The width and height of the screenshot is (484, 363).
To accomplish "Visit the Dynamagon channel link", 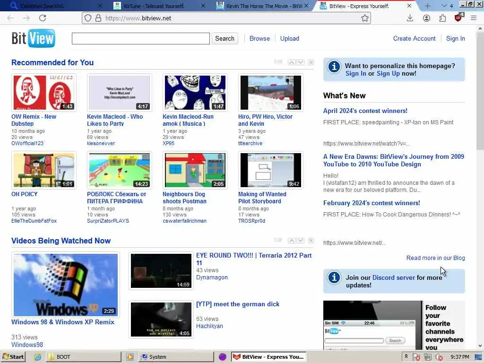I will (212, 277).
